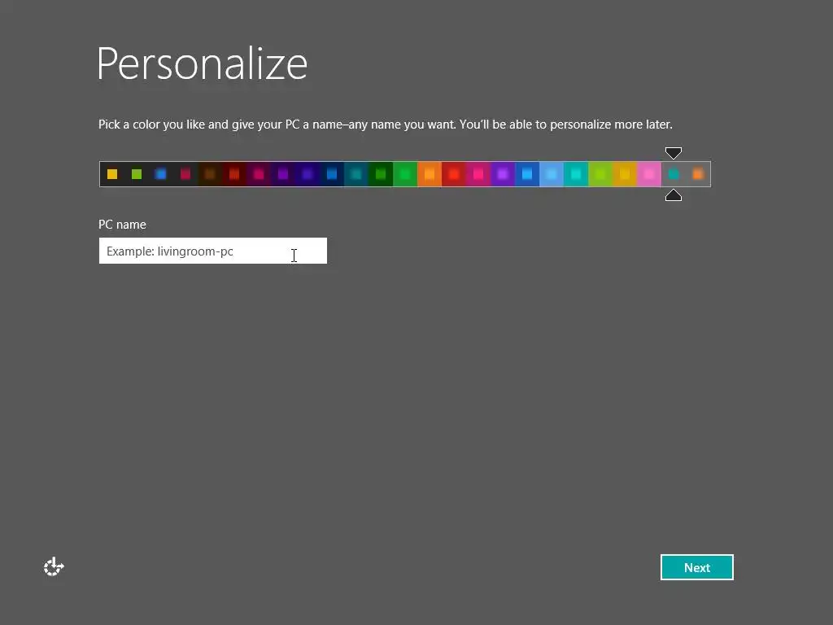
Task: Click the PC name input field
Action: [212, 251]
